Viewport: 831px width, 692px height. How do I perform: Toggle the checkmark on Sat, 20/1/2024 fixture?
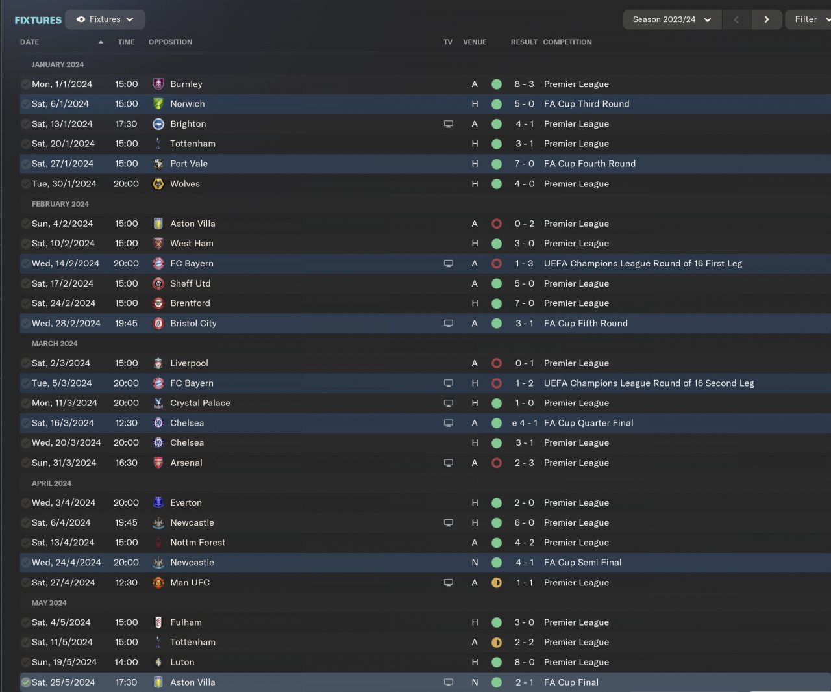[25, 144]
